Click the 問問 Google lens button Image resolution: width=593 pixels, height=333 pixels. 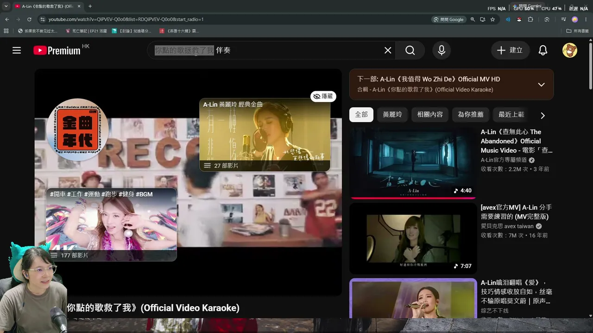point(448,19)
